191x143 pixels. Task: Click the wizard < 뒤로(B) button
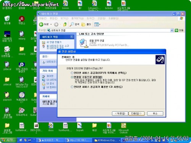[x=120, y=113]
